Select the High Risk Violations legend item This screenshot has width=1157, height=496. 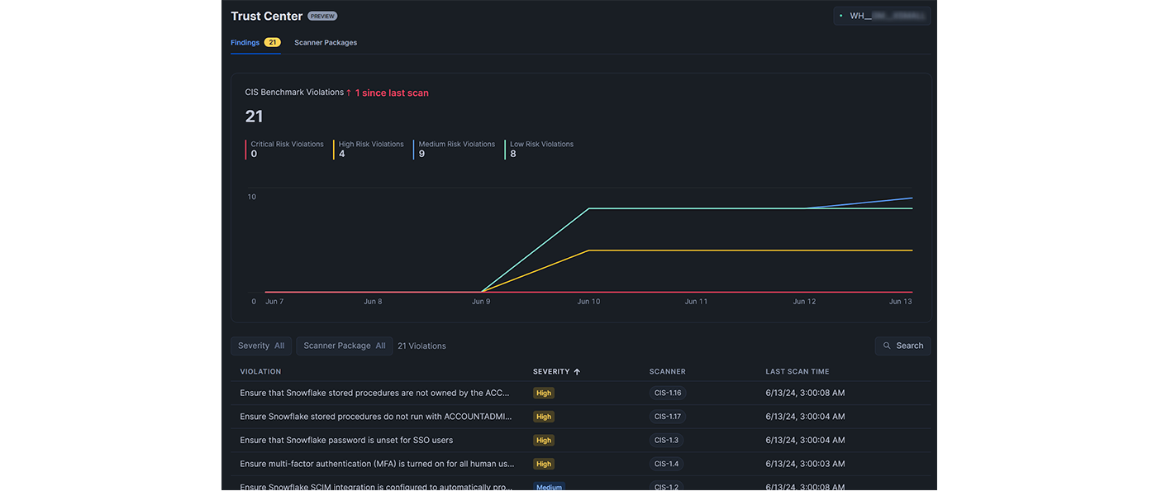[x=369, y=149]
